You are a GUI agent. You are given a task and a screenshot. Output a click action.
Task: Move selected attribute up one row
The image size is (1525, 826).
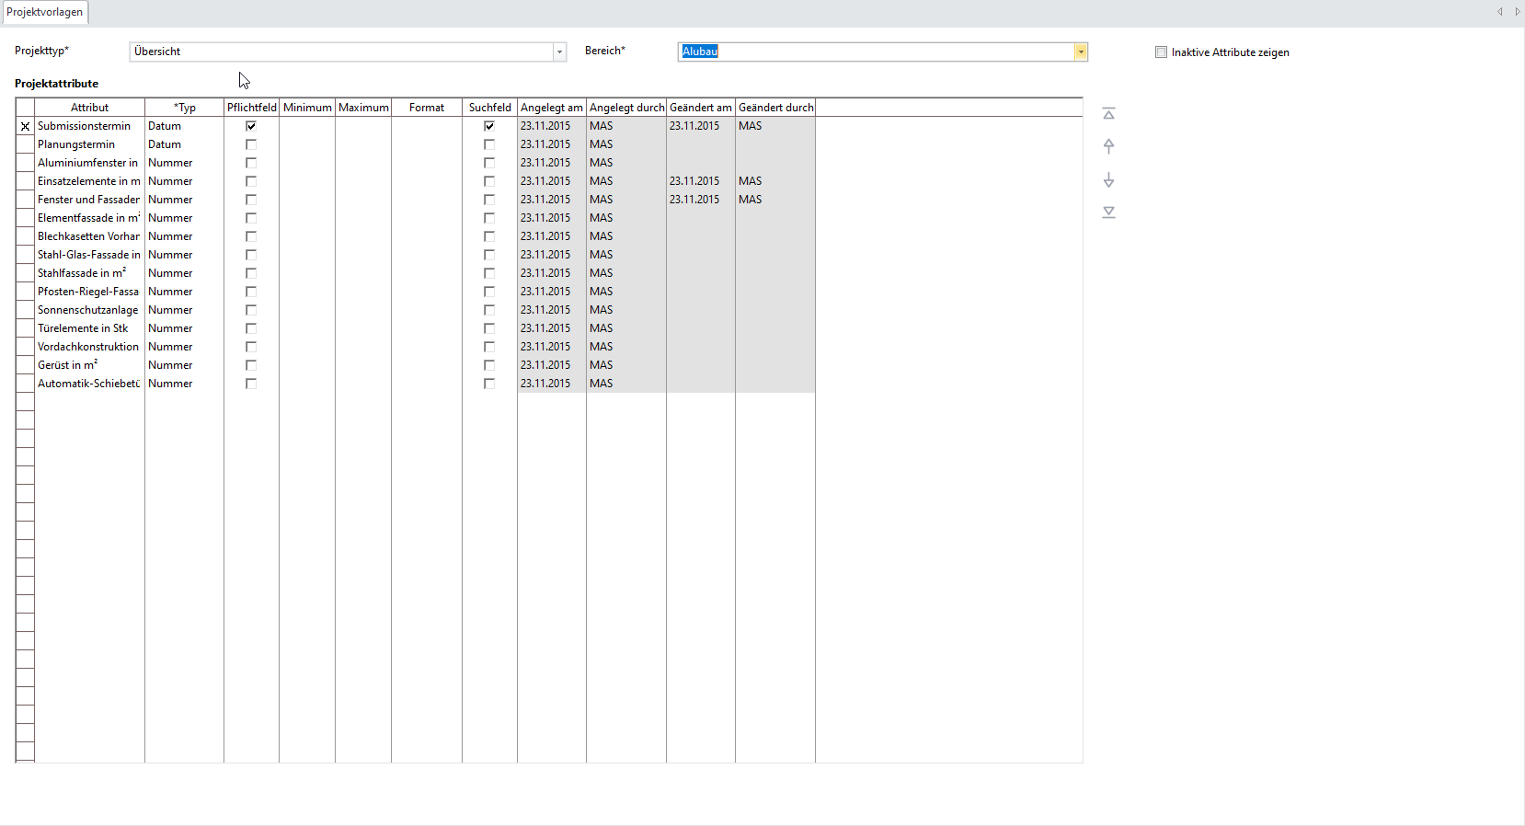[x=1108, y=146]
